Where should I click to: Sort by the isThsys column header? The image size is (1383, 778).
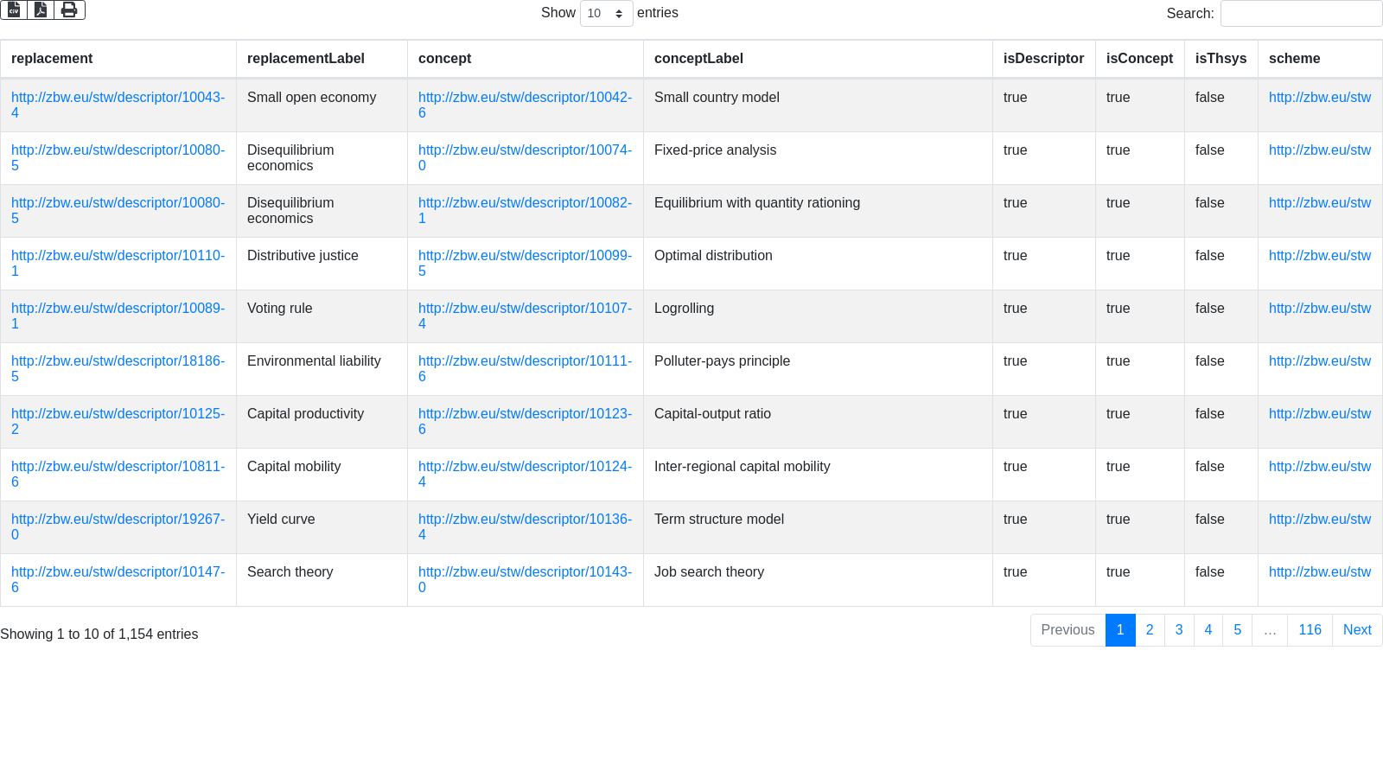(x=1220, y=59)
